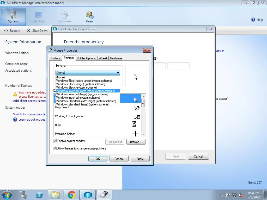Image resolution: width=267 pixels, height=200 pixels.
Task: Open the System tab in MultiPoint Manager
Action: [x=13, y=17]
